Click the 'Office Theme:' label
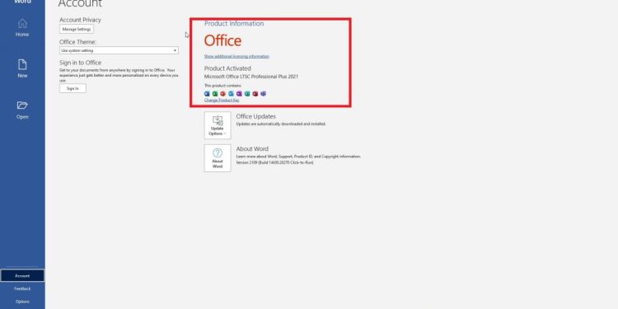This screenshot has height=309, width=618. coord(78,42)
